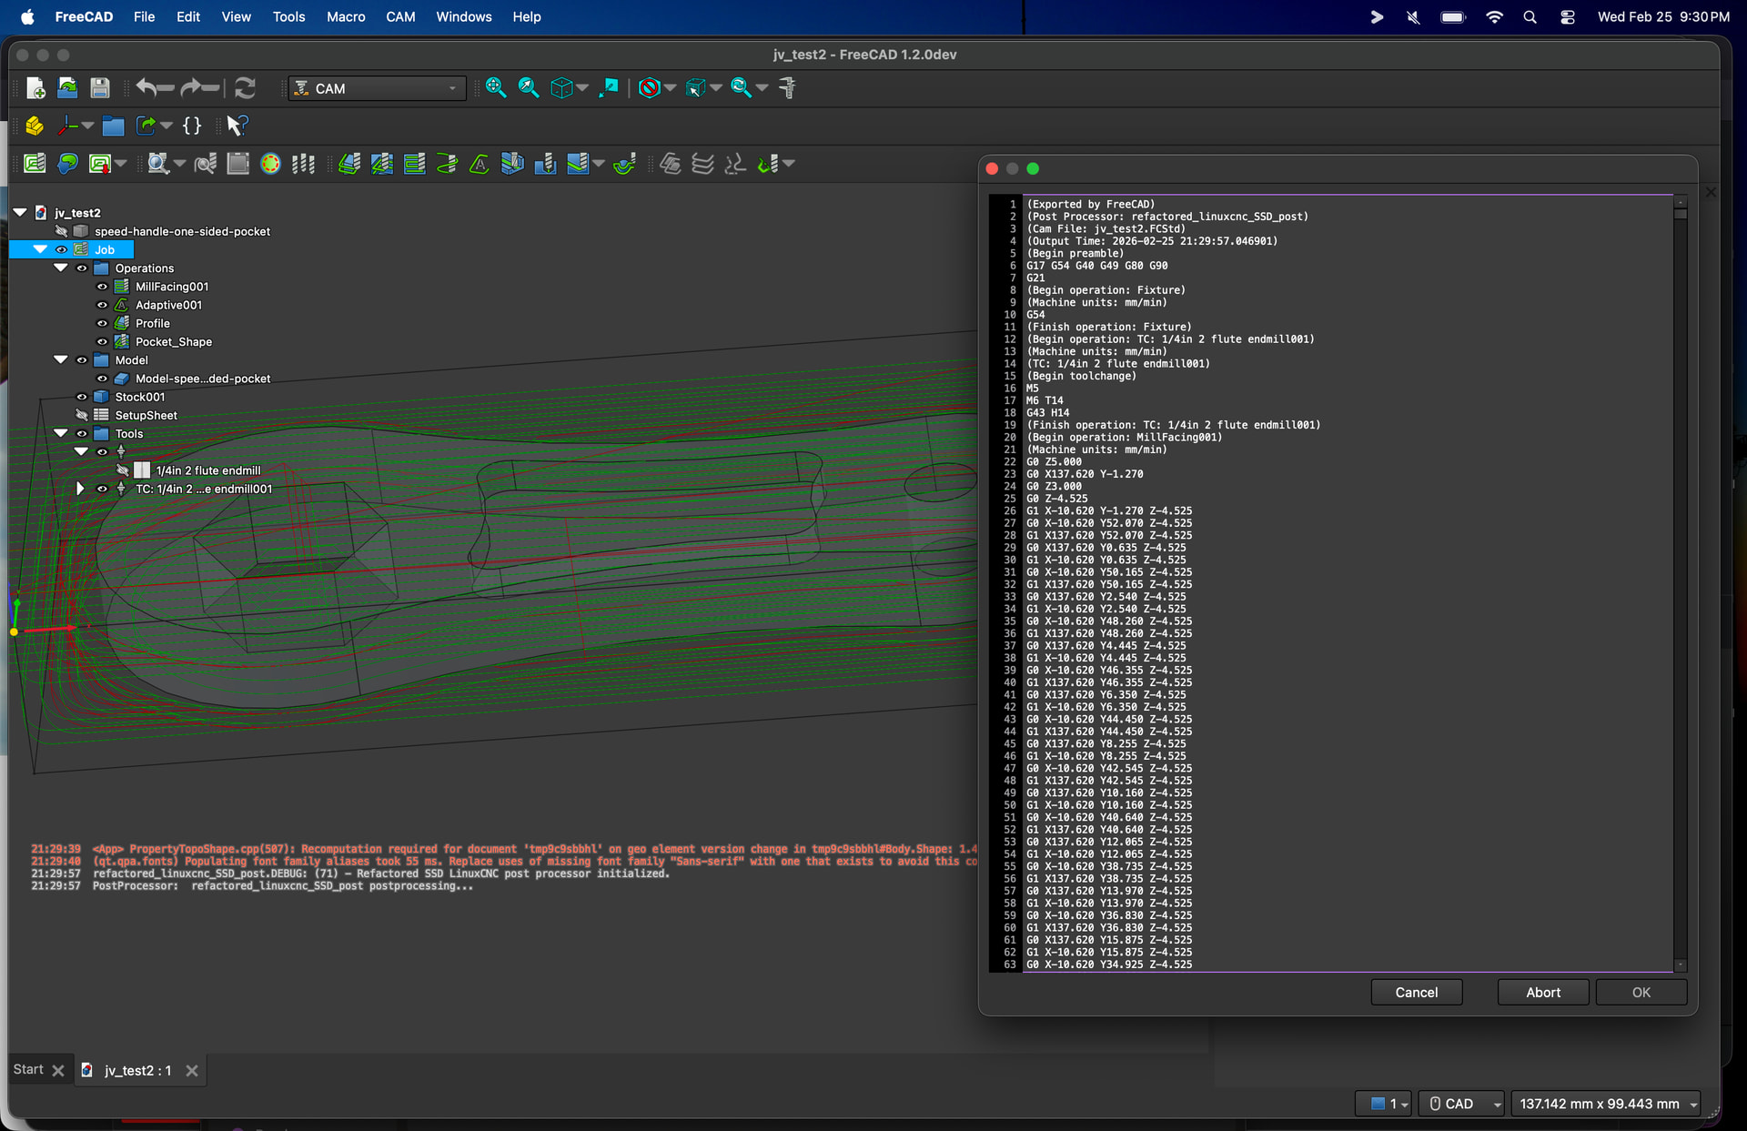Open the CAM workbench selector dropdown
Viewport: 1747px width, 1131px height.
pos(377,88)
